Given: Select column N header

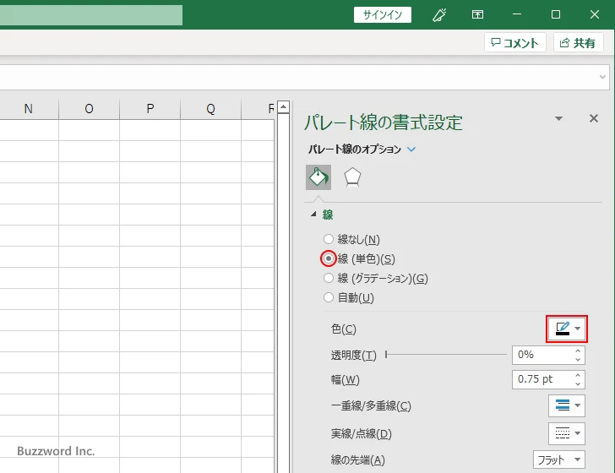Looking at the screenshot, I should pyautogui.click(x=28, y=109).
